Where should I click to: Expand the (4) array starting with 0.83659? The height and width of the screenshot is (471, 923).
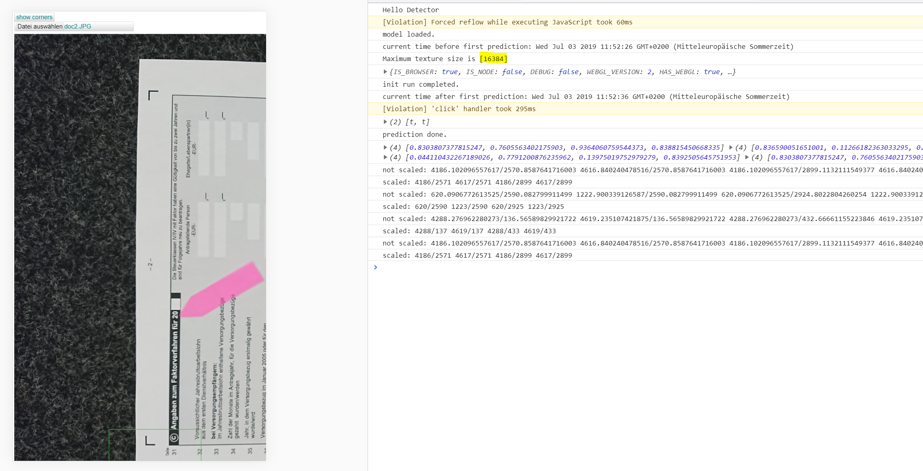731,147
